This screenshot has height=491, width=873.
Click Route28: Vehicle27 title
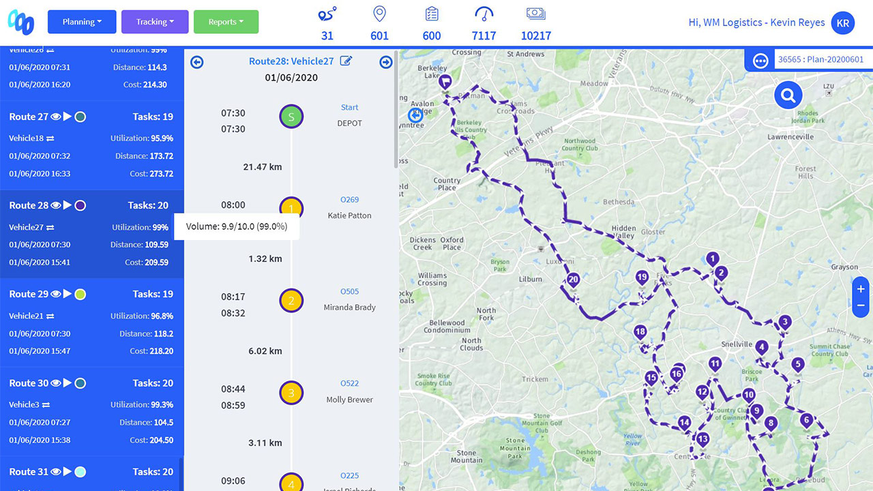tap(291, 61)
